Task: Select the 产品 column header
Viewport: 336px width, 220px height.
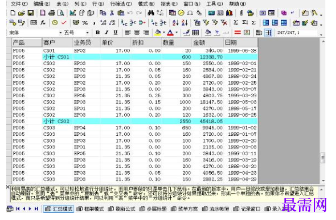Action: click(27, 43)
